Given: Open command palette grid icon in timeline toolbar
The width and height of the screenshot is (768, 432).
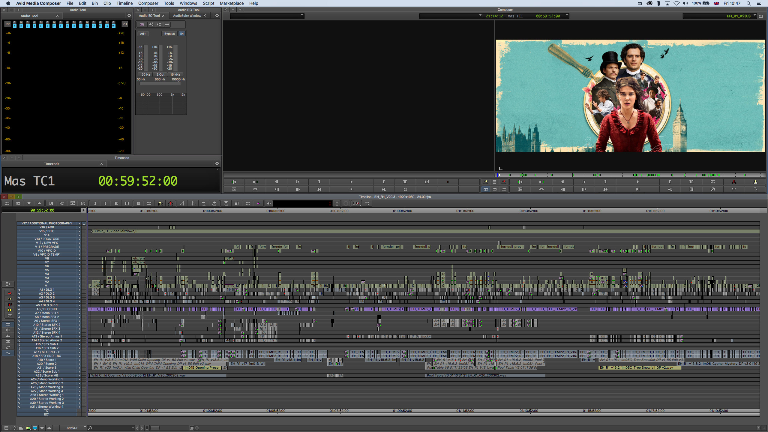Looking at the screenshot, I should 138,203.
